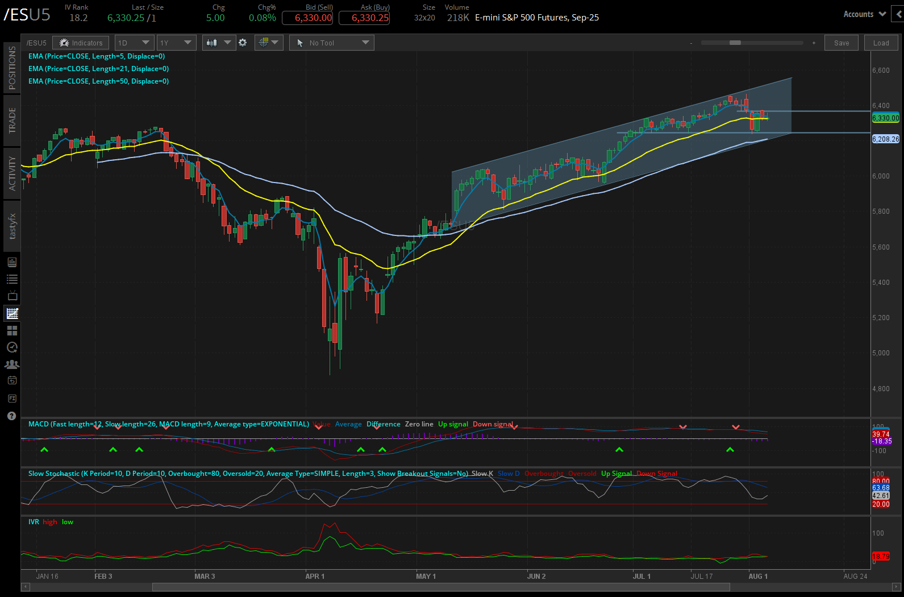This screenshot has height=597, width=904.
Task: Click the 6,208.26 price axis label
Action: pyautogui.click(x=886, y=139)
